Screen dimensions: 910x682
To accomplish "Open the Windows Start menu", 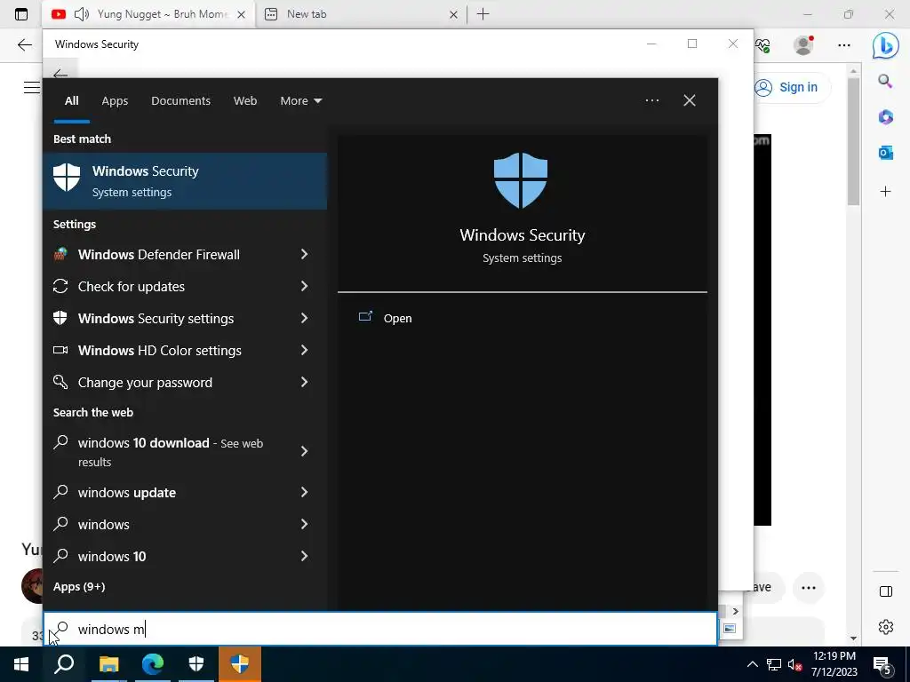I will coord(21,664).
